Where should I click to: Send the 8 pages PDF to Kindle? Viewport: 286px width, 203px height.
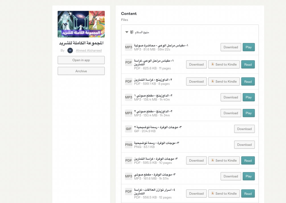[224, 82]
